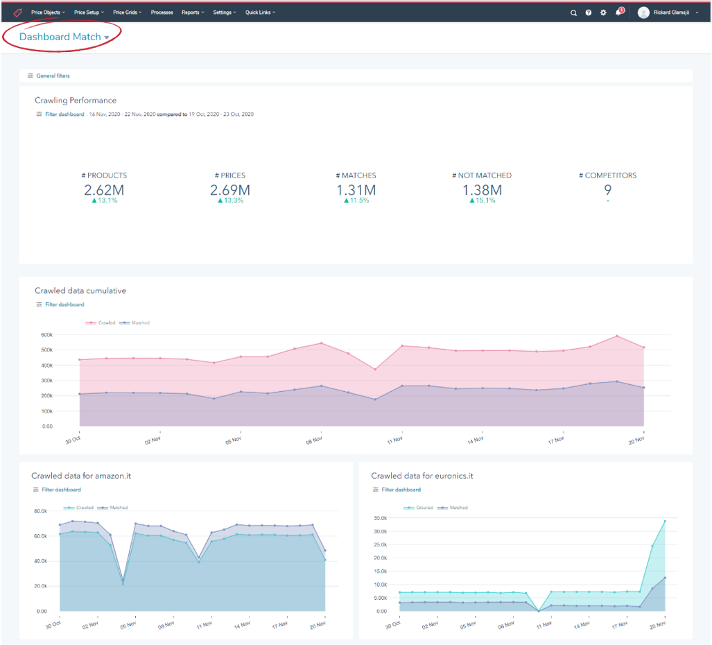Open the settings gear icon
712x645 pixels.
pyautogui.click(x=603, y=12)
